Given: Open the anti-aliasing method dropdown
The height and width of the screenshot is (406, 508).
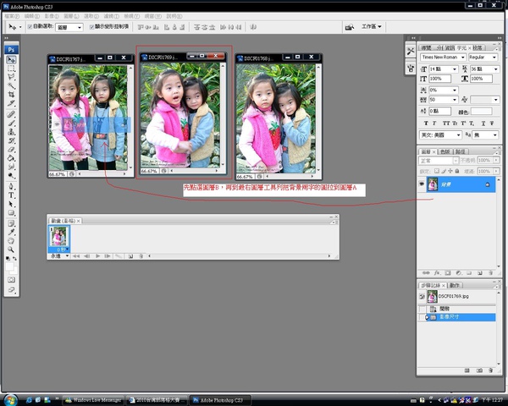Looking at the screenshot, I should (x=485, y=135).
